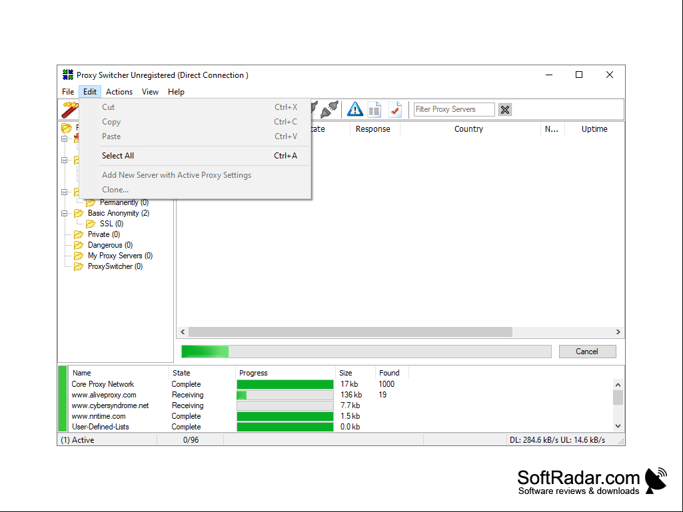Select the Dangerous (0) folder label
This screenshot has width=683, height=512.
[110, 245]
